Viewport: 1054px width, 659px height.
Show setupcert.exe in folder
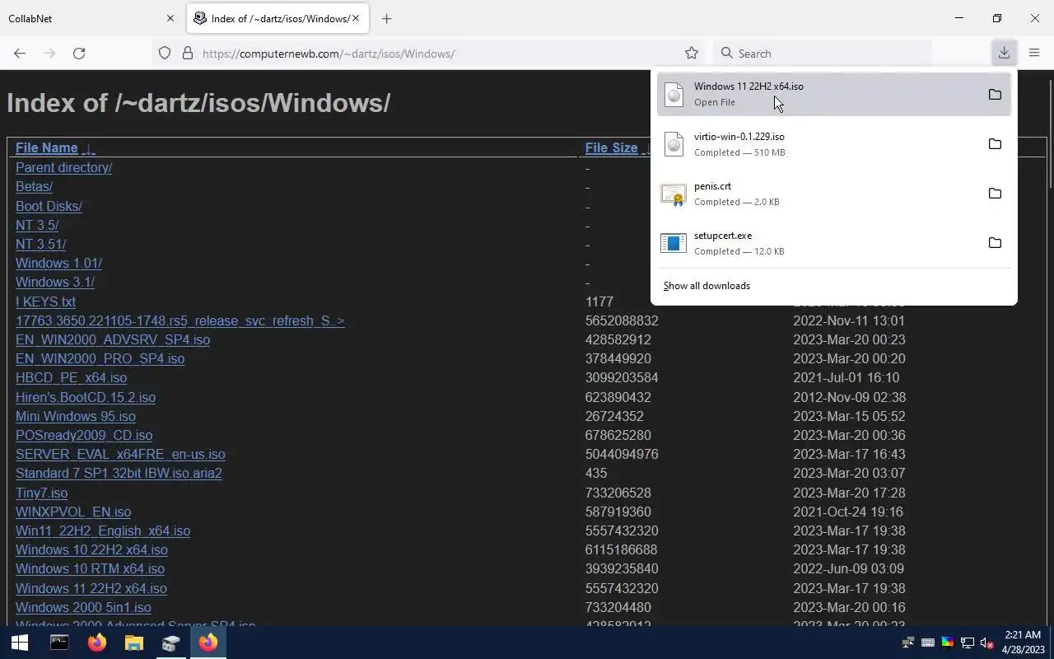point(995,242)
